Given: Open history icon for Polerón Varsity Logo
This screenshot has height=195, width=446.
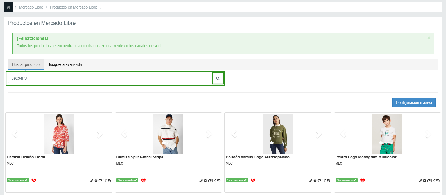Looking at the screenshot, I should 328,181.
